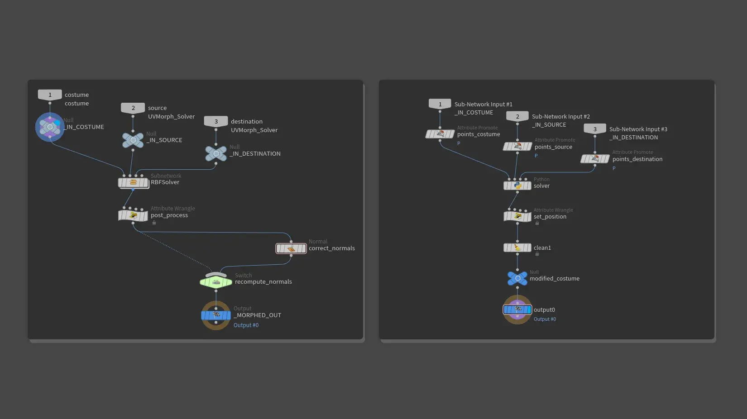Click the Output #0 label under _MORPHED_OUT
This screenshot has width=747, height=419.
point(246,325)
